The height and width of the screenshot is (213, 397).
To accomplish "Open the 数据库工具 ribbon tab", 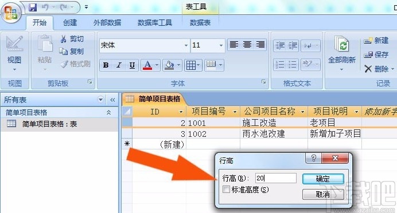I will 155,23.
